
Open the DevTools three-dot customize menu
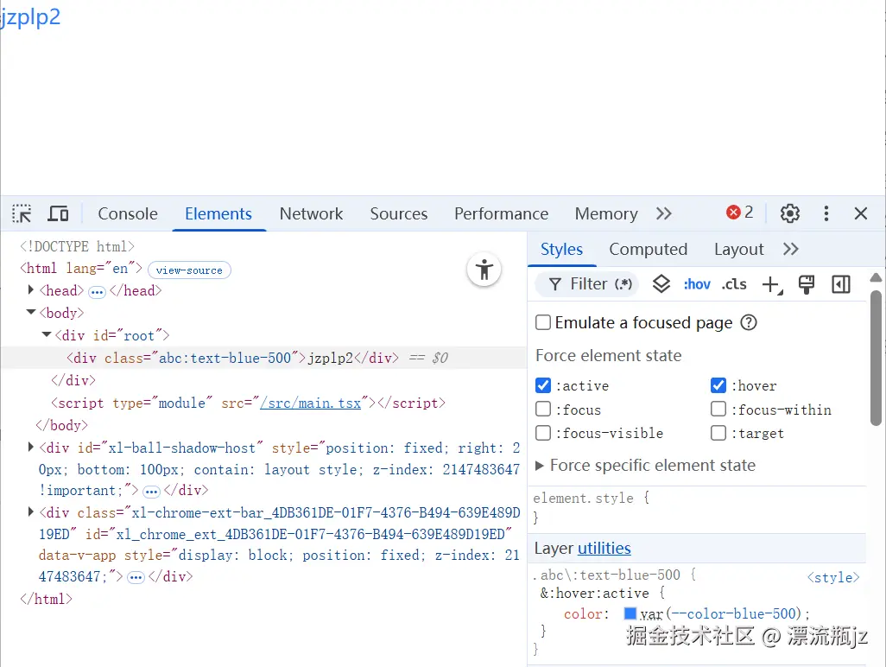[826, 213]
